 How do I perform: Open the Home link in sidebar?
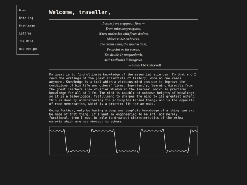[22, 11]
